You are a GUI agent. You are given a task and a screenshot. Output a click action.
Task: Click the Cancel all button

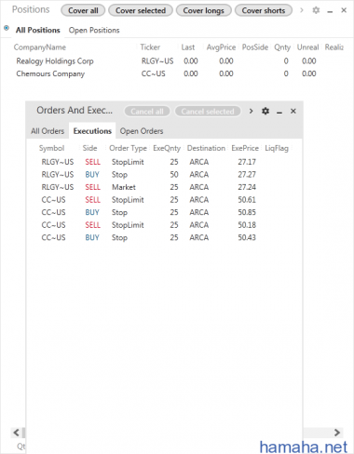pyautogui.click(x=147, y=112)
